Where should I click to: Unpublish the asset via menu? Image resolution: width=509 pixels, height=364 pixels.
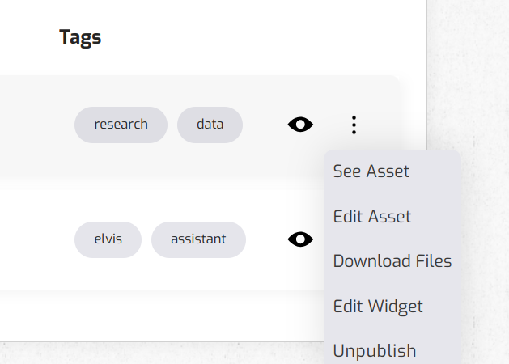coord(375,351)
